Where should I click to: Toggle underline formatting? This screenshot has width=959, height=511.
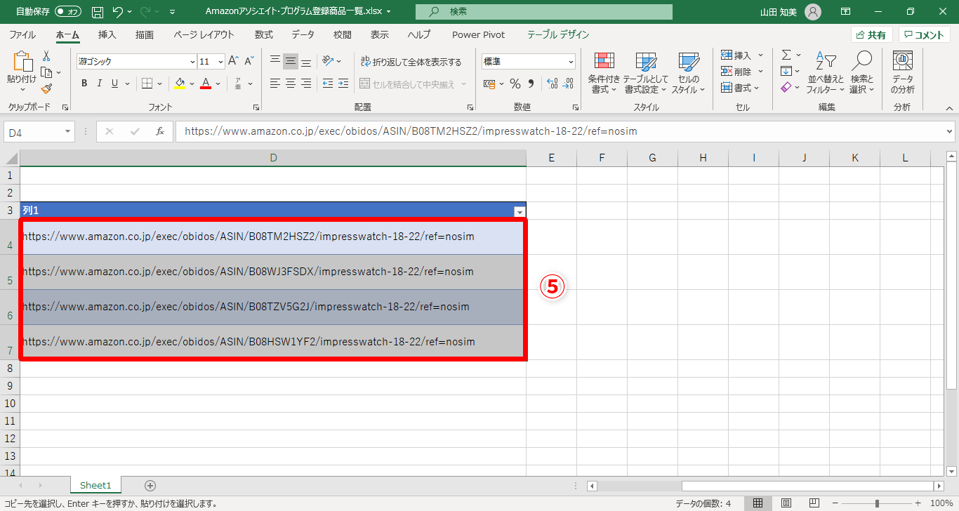114,84
